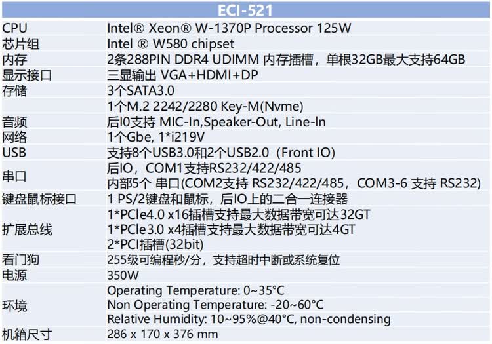Select the CPU row label
This screenshot has height=344, width=492.
coord(15,28)
